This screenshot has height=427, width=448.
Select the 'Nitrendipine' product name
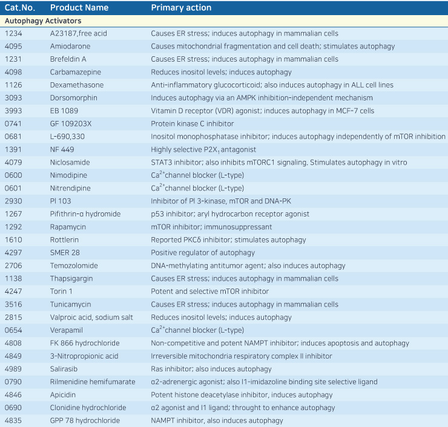click(70, 188)
